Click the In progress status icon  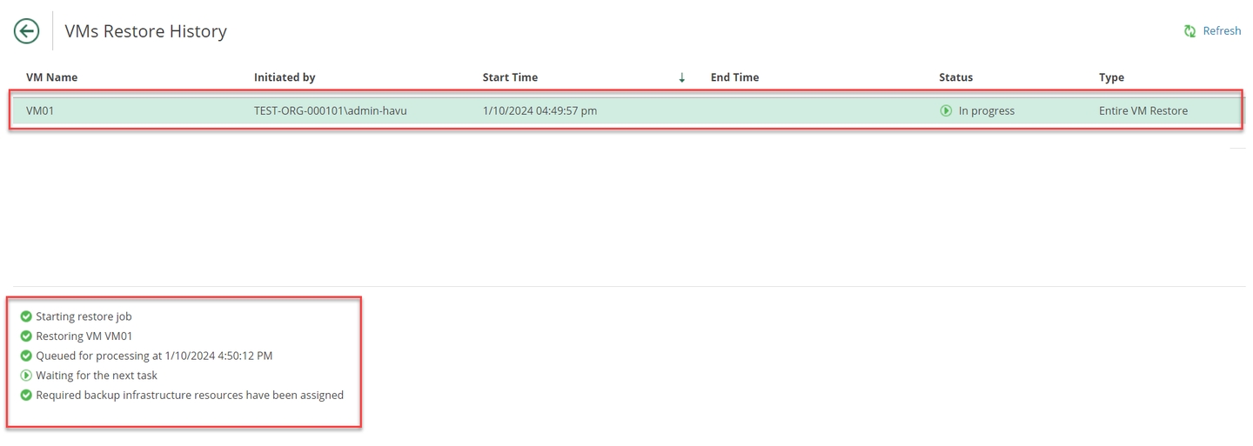tap(946, 111)
